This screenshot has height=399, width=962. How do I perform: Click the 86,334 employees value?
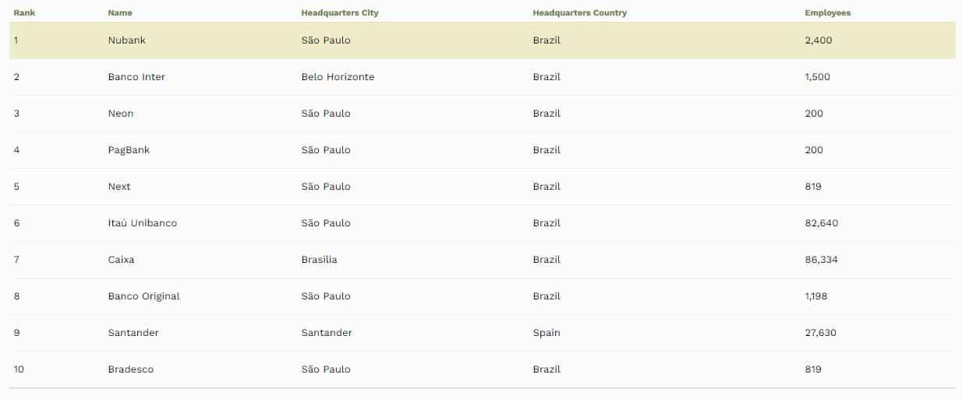click(822, 260)
